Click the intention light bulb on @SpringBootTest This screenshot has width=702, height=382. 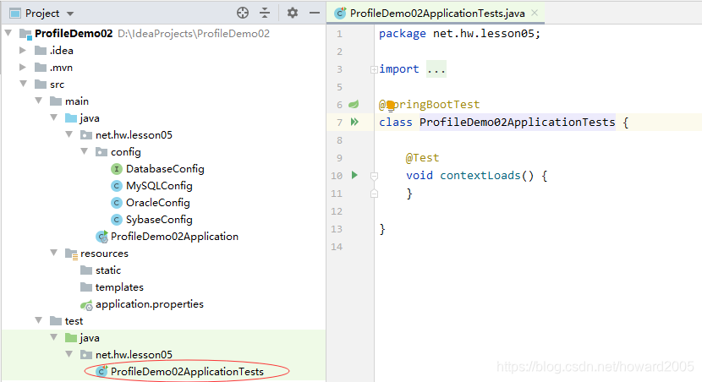391,106
